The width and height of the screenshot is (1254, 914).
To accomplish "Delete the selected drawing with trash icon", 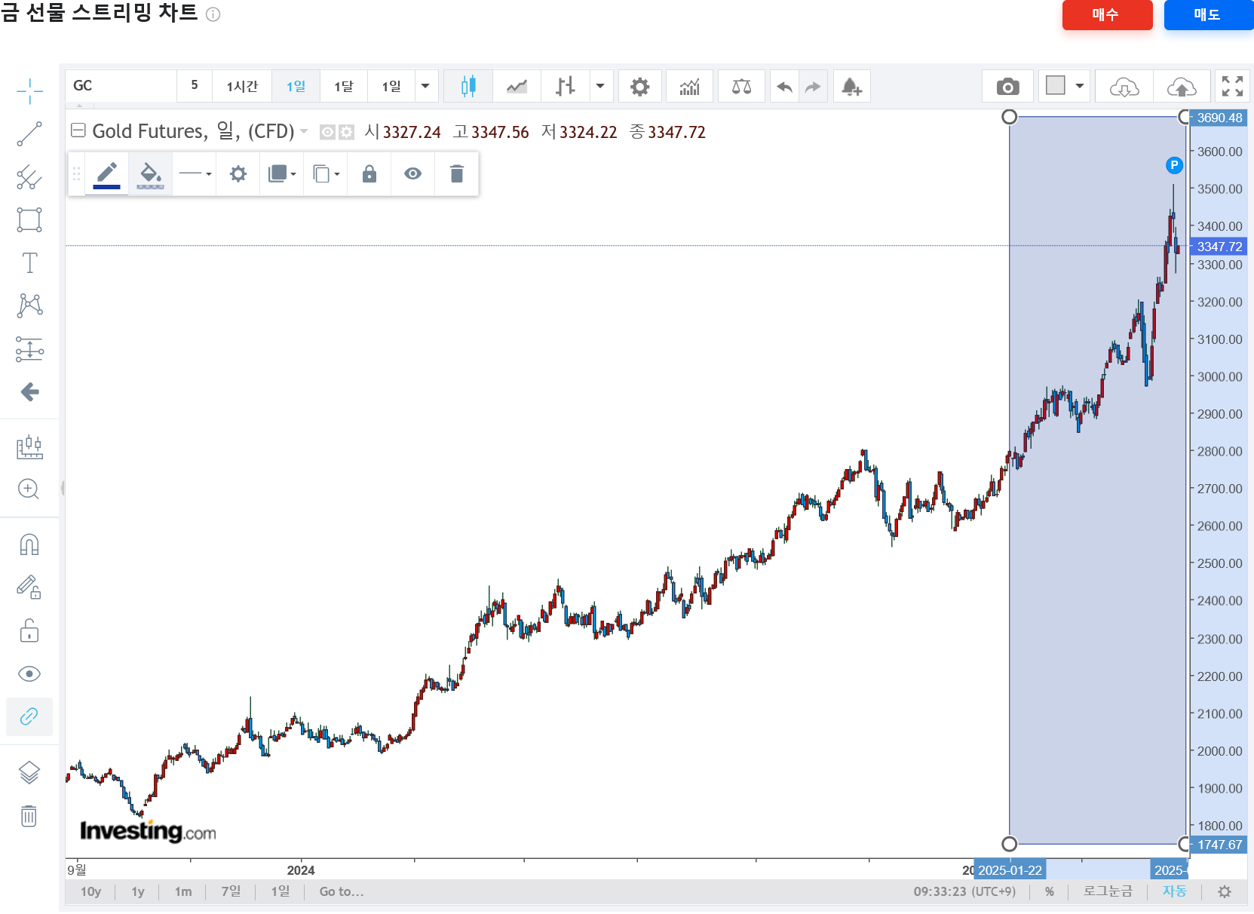I will click(456, 174).
